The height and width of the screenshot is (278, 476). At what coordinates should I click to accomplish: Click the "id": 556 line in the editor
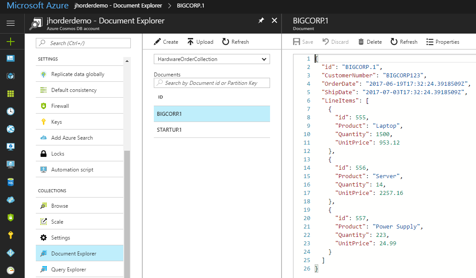[x=352, y=168]
